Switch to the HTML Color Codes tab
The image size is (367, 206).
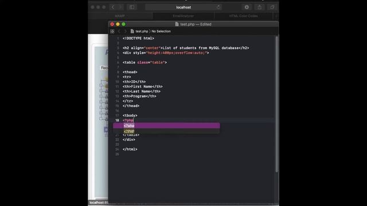(x=243, y=16)
